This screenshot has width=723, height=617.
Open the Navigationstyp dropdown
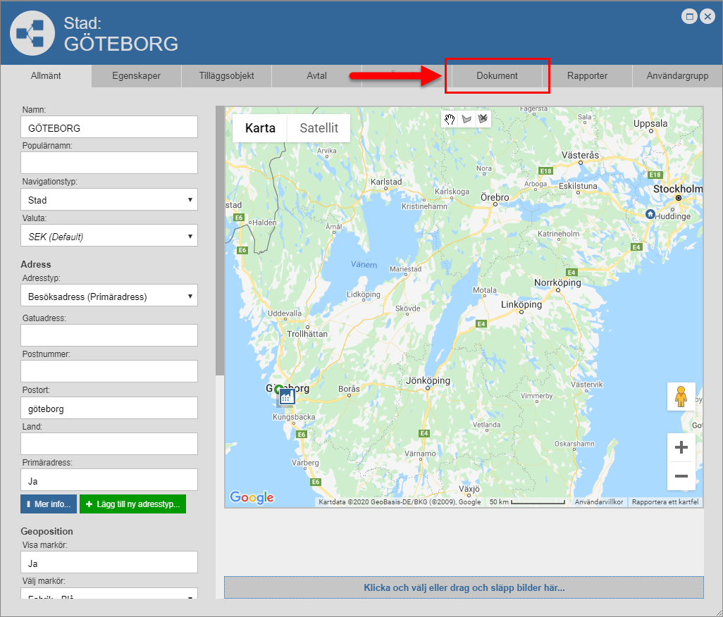click(109, 200)
